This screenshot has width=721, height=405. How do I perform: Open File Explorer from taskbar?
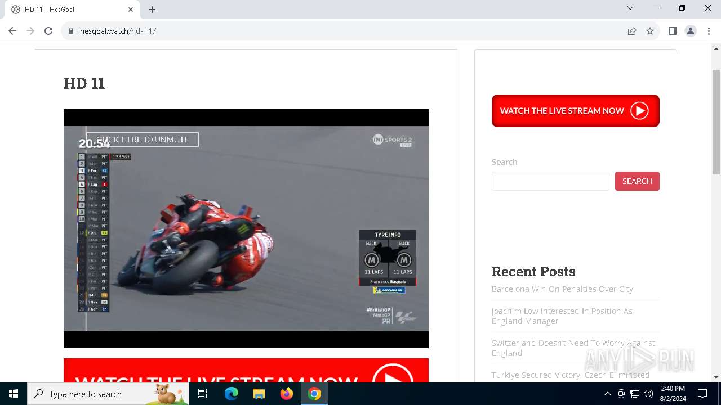point(259,394)
